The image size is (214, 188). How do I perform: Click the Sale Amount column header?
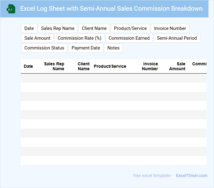[x=177, y=66]
